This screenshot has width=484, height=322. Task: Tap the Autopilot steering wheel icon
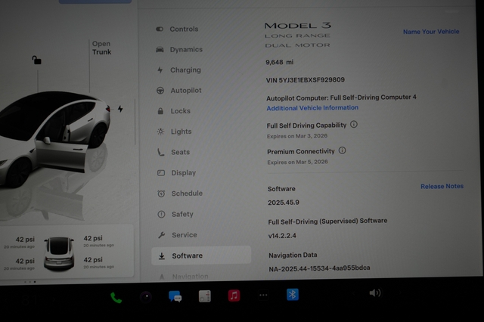click(160, 91)
